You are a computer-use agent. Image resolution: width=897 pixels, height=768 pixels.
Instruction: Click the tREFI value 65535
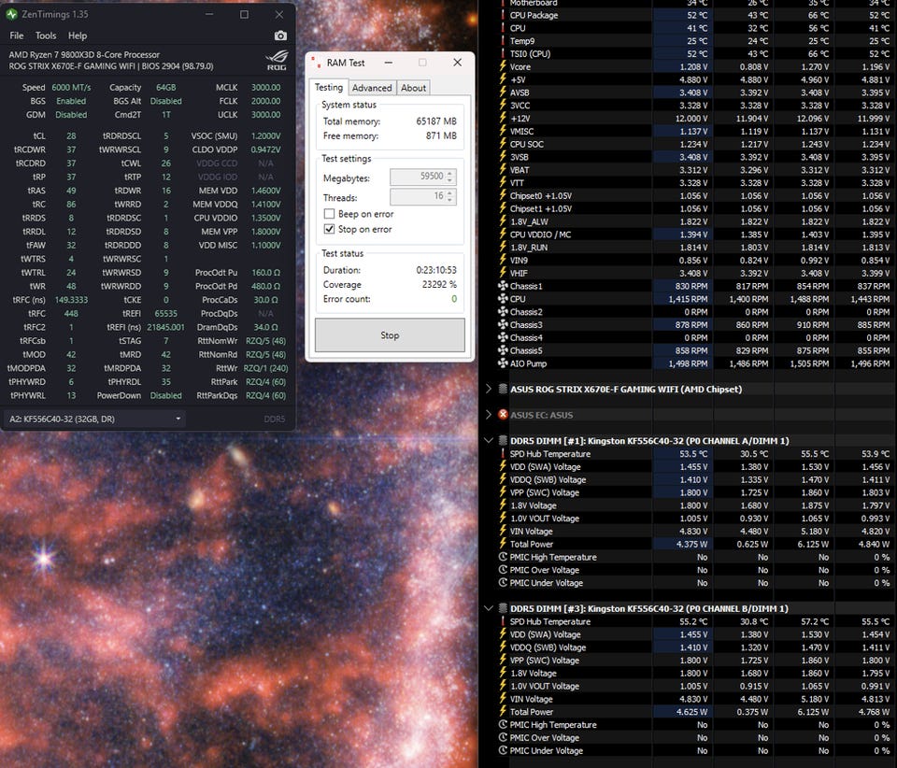pyautogui.click(x=166, y=313)
